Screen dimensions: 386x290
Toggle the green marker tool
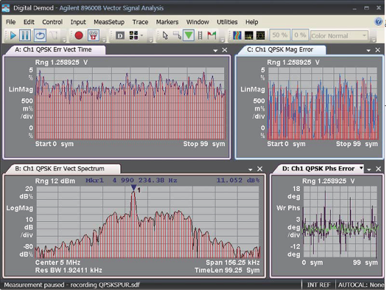[x=188, y=35]
